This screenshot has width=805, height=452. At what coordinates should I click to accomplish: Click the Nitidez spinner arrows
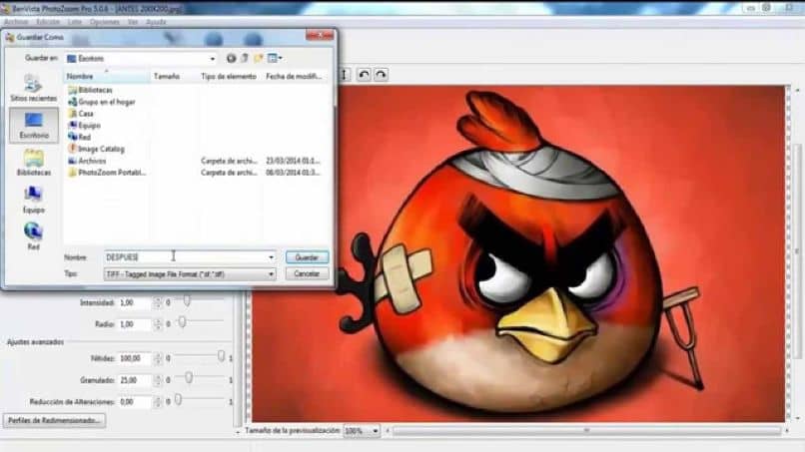coord(157,358)
